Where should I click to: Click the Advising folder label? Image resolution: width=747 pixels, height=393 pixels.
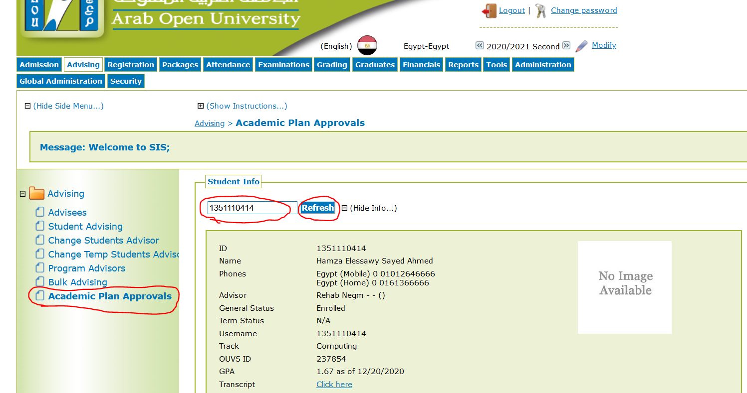pyautogui.click(x=66, y=194)
